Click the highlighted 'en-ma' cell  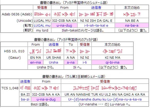[x=35, y=62]
